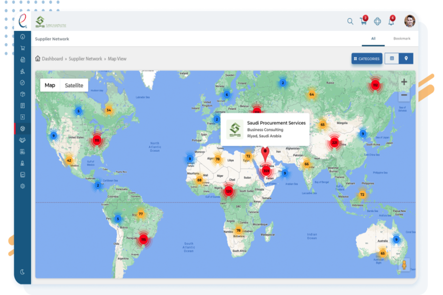Viewport: 443px width, 295px height.
Task: Switch the map to Satellite view
Action: tap(74, 85)
